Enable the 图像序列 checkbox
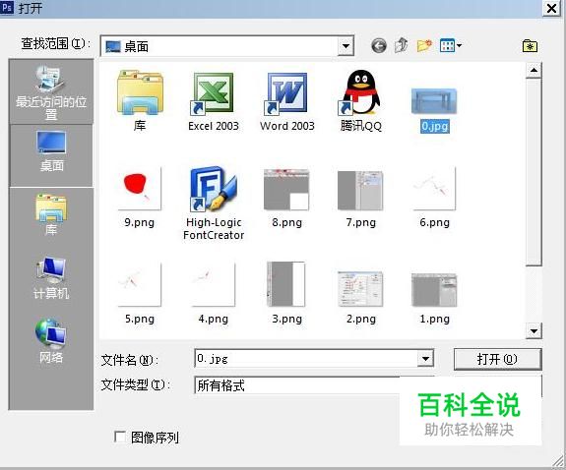Viewport: 566px width, 470px height. point(119,437)
